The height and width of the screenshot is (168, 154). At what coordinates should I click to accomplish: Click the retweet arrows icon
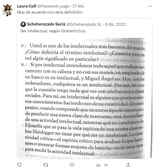pyautogui.click(x=46, y=165)
